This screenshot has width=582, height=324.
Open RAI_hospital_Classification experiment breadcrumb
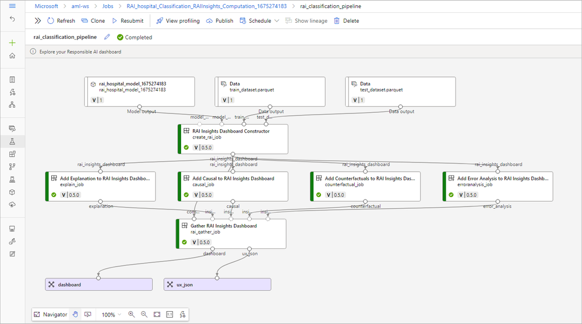pos(207,6)
